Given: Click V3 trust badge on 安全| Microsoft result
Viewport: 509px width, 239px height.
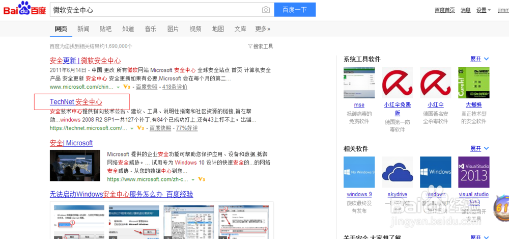Looking at the screenshot, I should click(201, 179).
